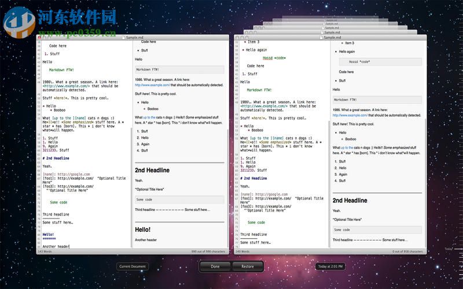Screen dimensions: 463x289
Task: Click the left window's editor pane scrollbar
Action: pyautogui.click(x=131, y=188)
